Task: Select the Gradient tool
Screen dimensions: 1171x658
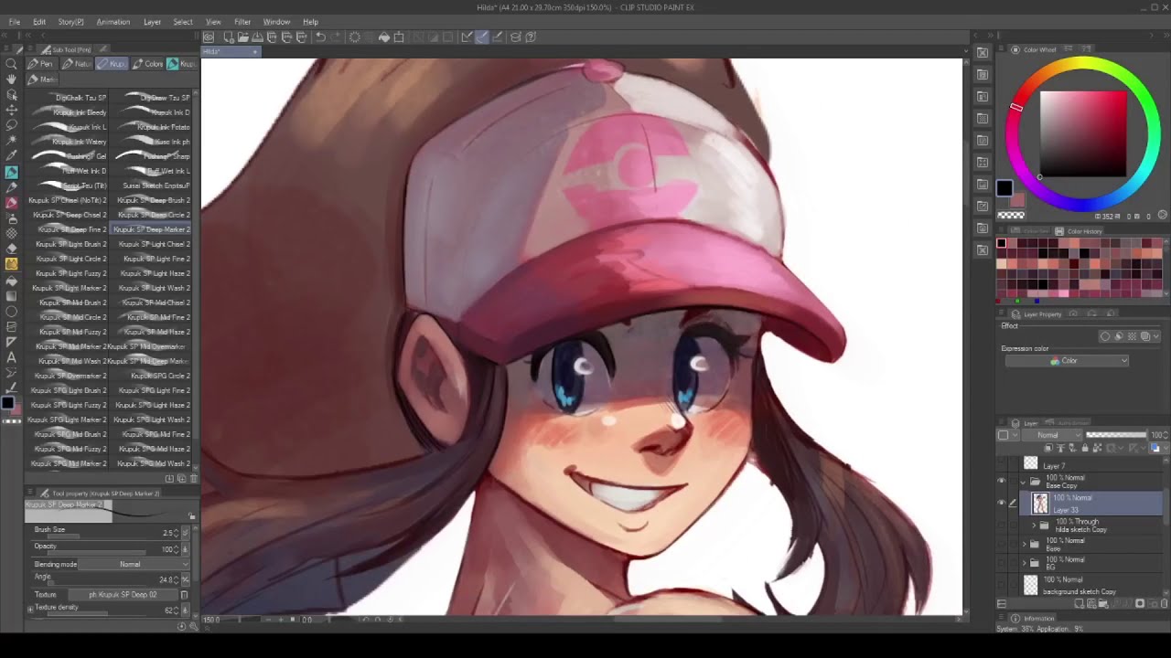Action: (11, 296)
